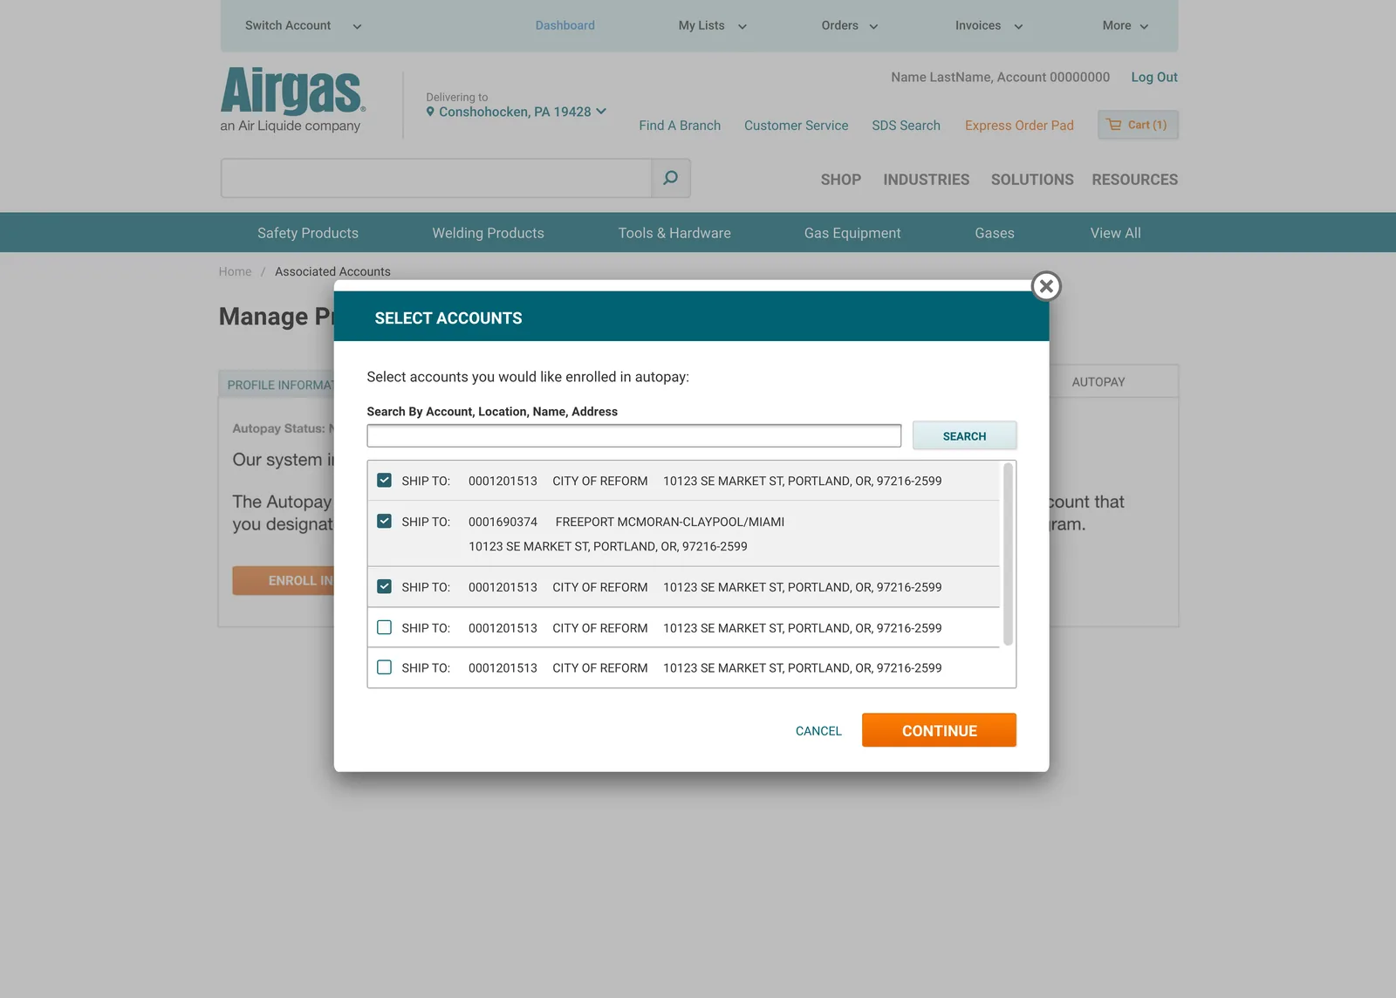Select Safety Products category

(308, 233)
